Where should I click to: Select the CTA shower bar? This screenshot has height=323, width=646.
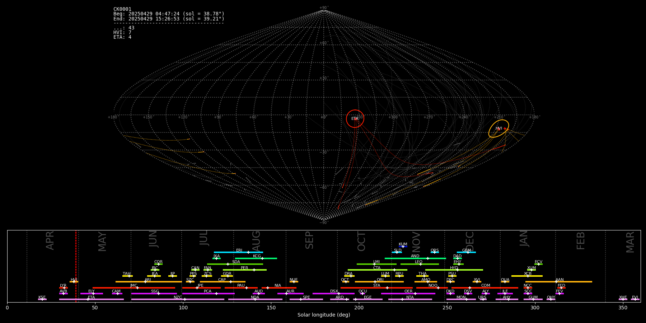click(x=378, y=270)
